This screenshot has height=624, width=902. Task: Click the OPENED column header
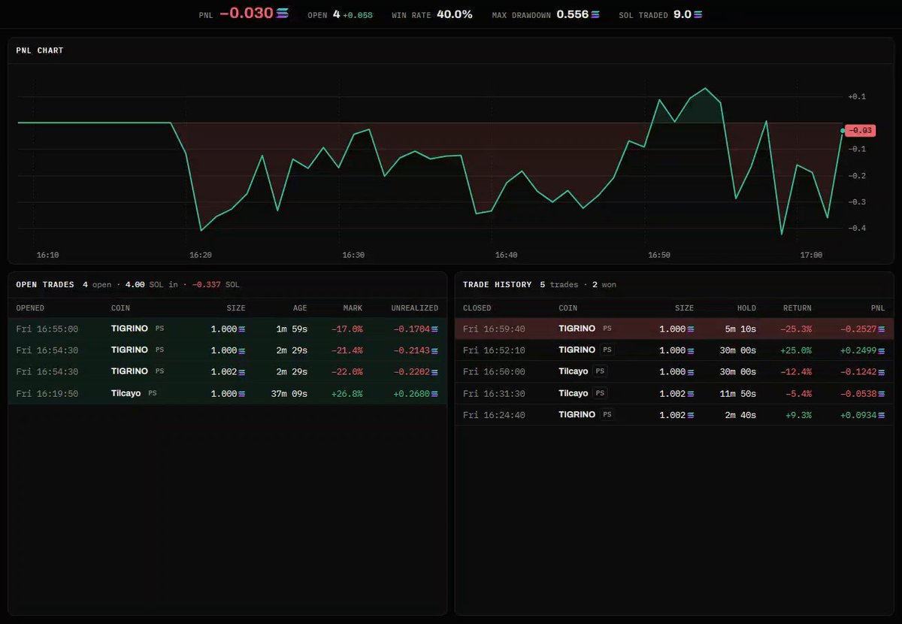click(x=30, y=308)
